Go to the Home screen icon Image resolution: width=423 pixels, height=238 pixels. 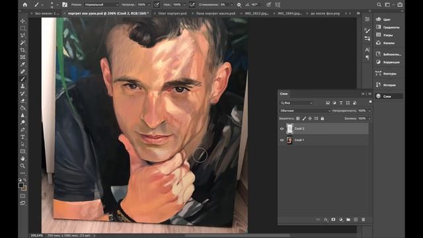pos(25,5)
